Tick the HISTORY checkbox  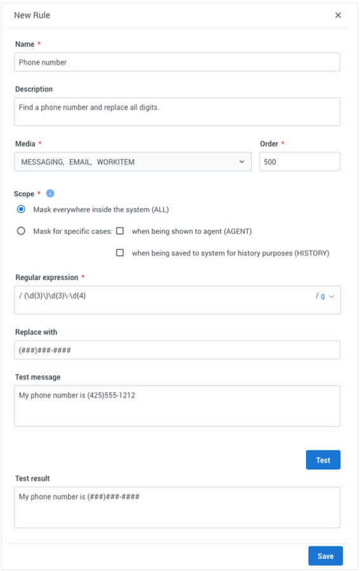click(120, 253)
